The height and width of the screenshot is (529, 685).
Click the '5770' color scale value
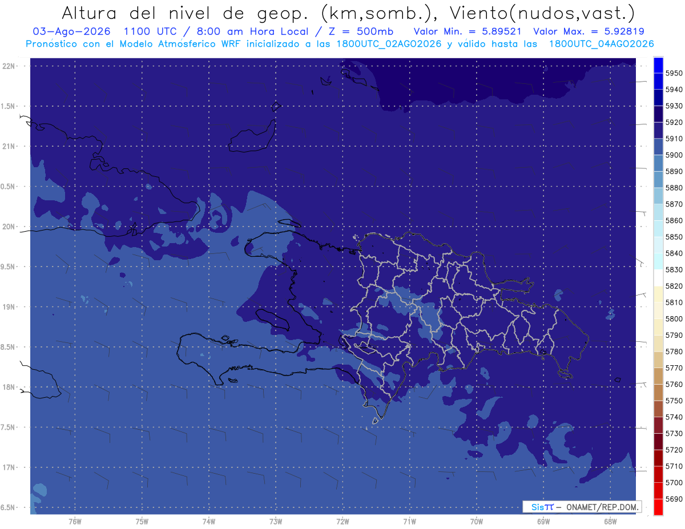(x=674, y=368)
